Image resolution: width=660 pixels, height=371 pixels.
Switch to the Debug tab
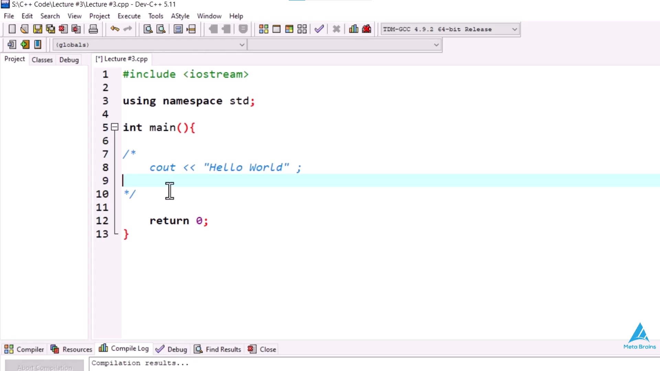(x=69, y=59)
